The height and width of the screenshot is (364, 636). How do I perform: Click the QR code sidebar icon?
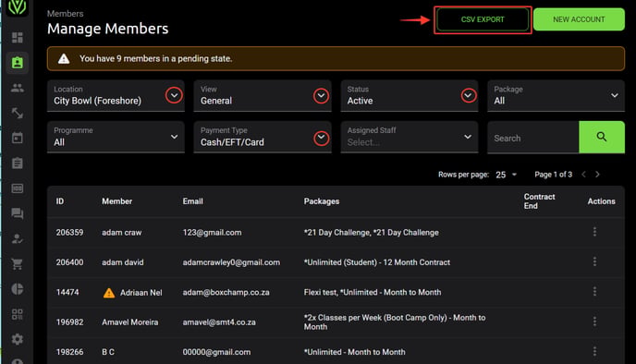(17, 314)
